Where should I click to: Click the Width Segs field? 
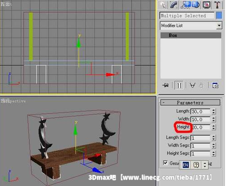[x=200, y=146]
